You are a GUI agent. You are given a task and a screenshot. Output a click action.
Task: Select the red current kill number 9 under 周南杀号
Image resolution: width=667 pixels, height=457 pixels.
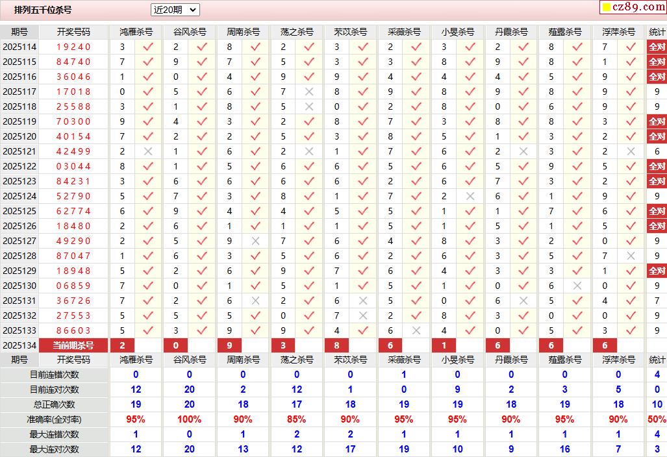(x=230, y=345)
